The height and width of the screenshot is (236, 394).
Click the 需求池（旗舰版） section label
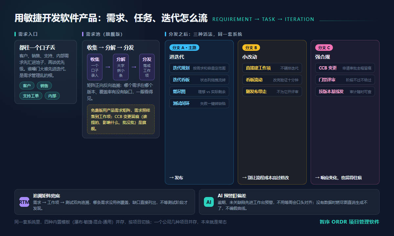click(x=104, y=34)
